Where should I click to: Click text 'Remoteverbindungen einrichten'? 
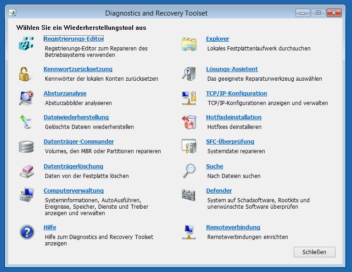(248, 237)
